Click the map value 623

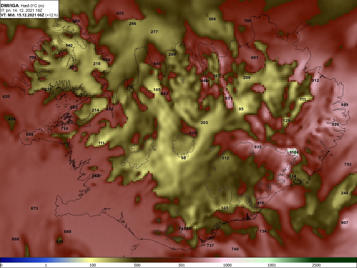(x=120, y=13)
